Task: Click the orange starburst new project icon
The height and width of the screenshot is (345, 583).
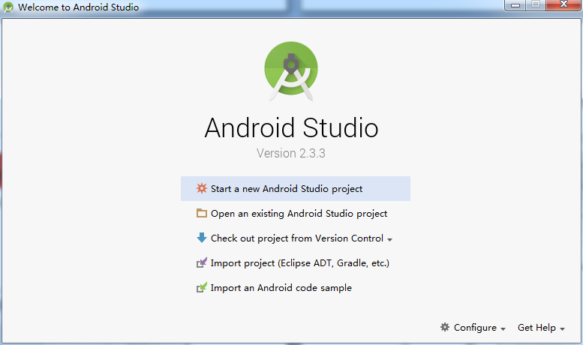Action: pyautogui.click(x=202, y=188)
